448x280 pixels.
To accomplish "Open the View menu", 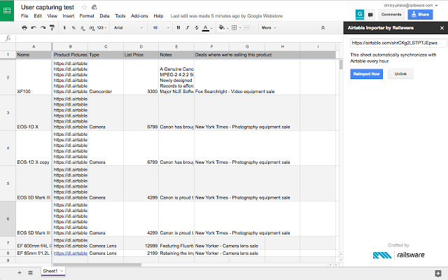I will (x=52, y=16).
